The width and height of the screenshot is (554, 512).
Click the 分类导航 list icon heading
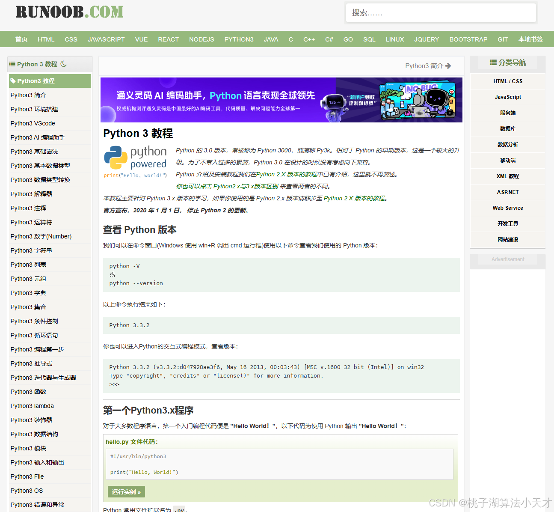click(x=507, y=63)
